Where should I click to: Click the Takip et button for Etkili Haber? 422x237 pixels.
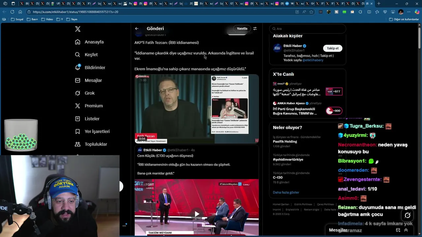pyautogui.click(x=333, y=48)
